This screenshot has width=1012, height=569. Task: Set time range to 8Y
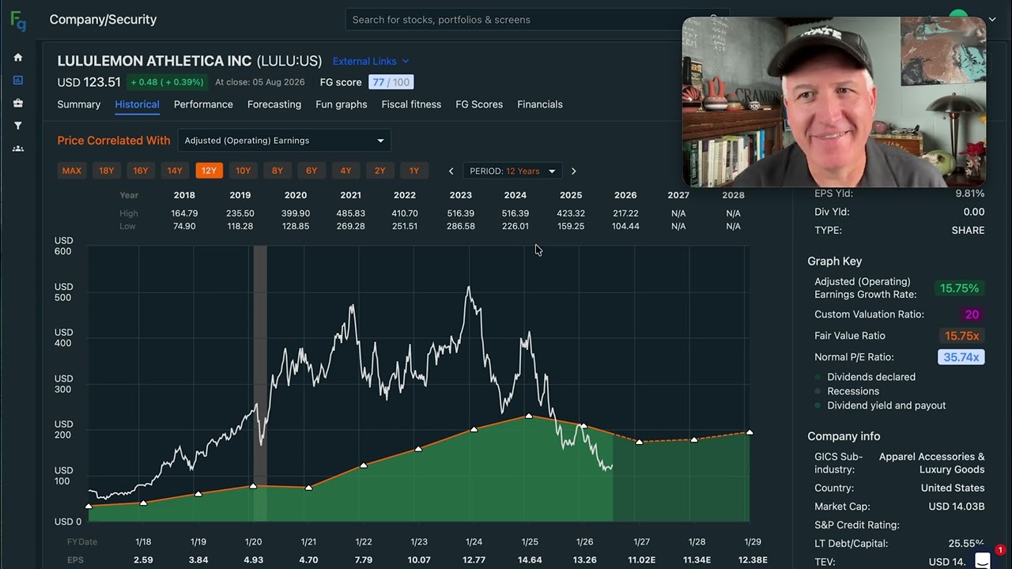(278, 171)
